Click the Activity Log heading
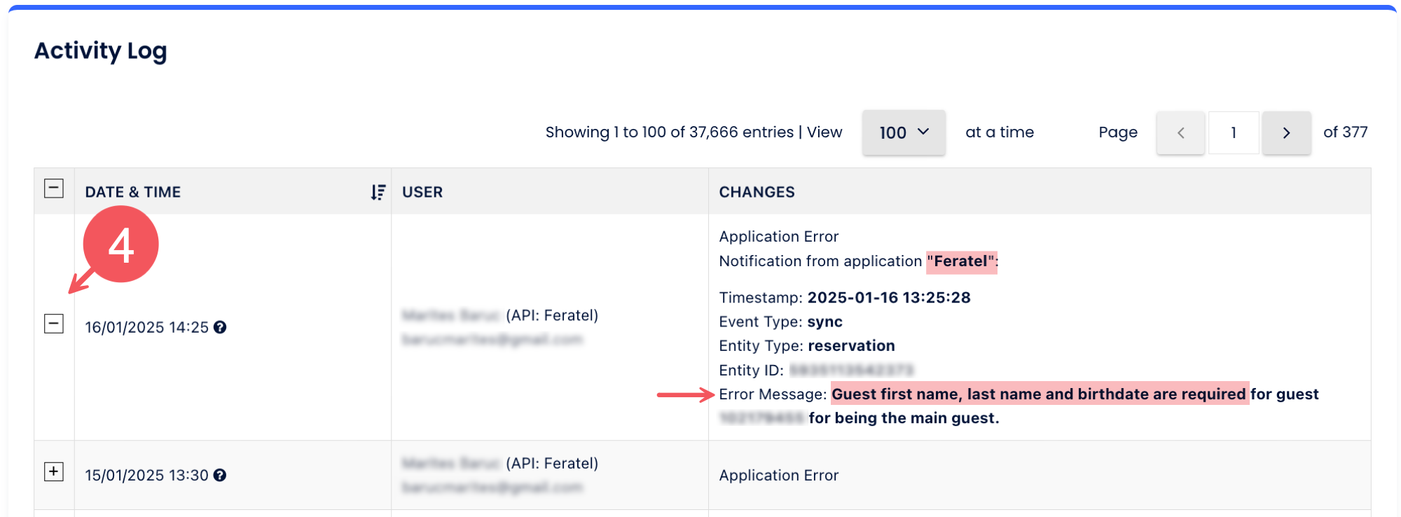The image size is (1401, 517). [101, 51]
